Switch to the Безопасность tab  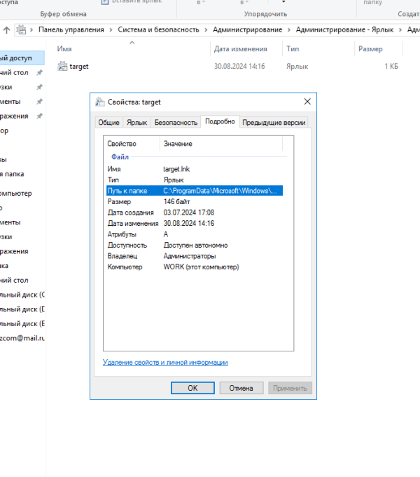pos(176,122)
